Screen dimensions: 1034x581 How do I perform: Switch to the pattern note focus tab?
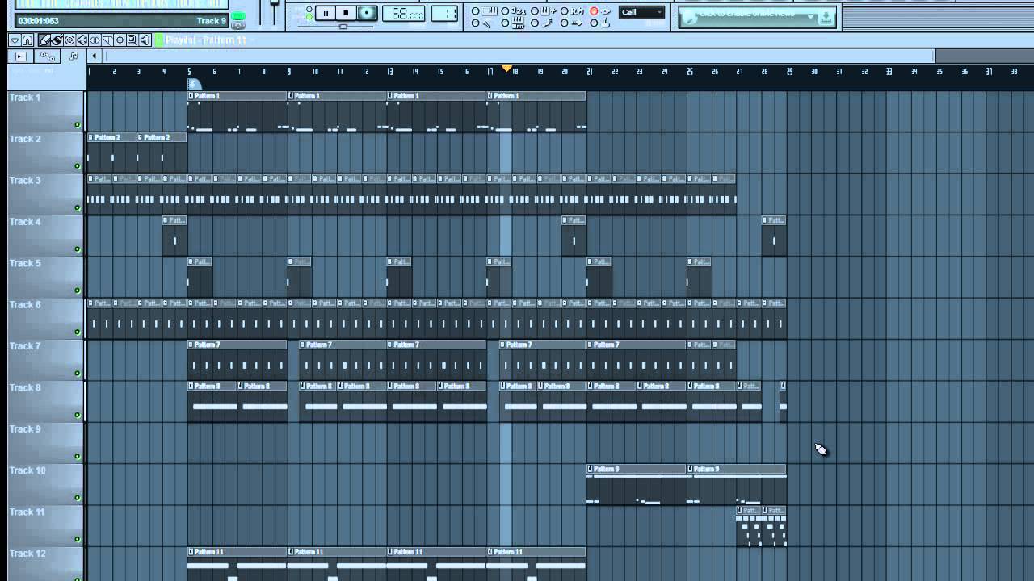74,56
